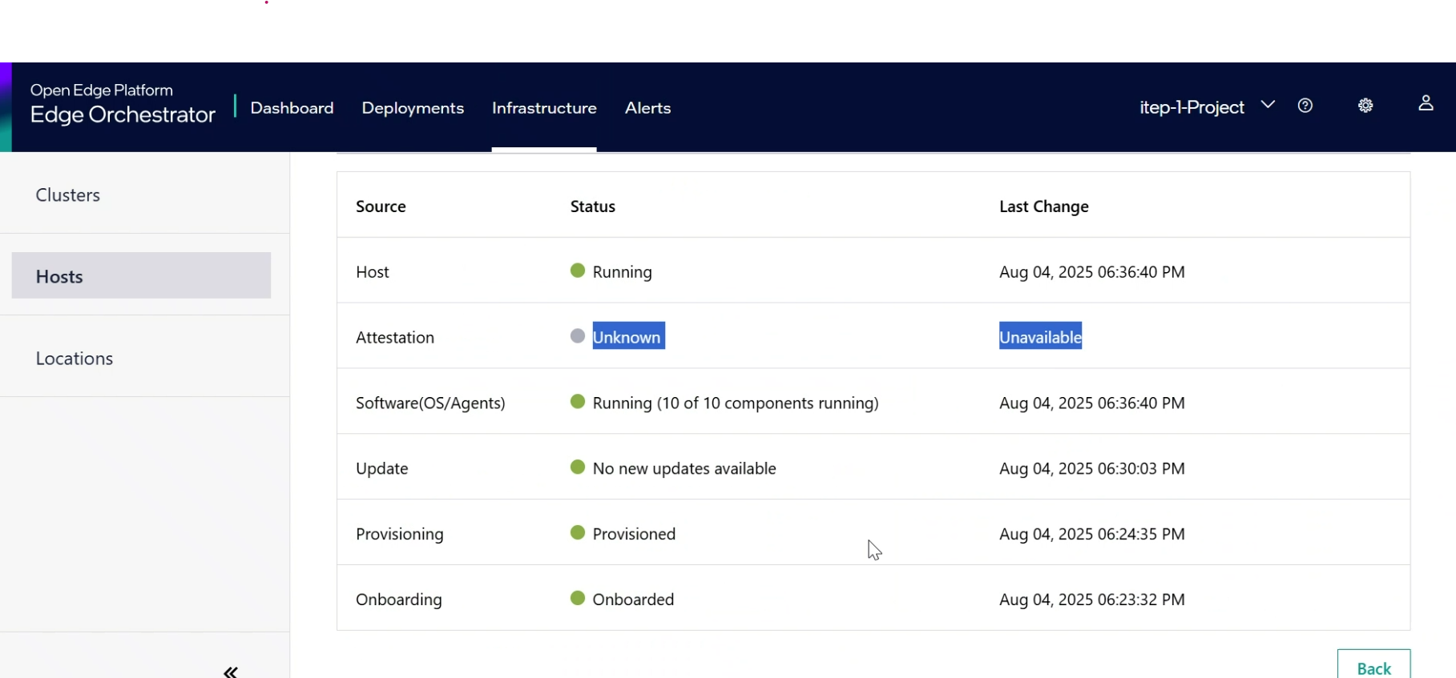
Task: Open the Dashboard tab
Action: [x=292, y=108]
